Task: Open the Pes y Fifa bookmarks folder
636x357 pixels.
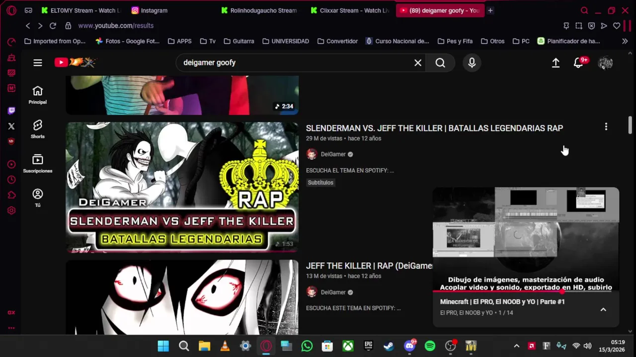Action: (455, 41)
